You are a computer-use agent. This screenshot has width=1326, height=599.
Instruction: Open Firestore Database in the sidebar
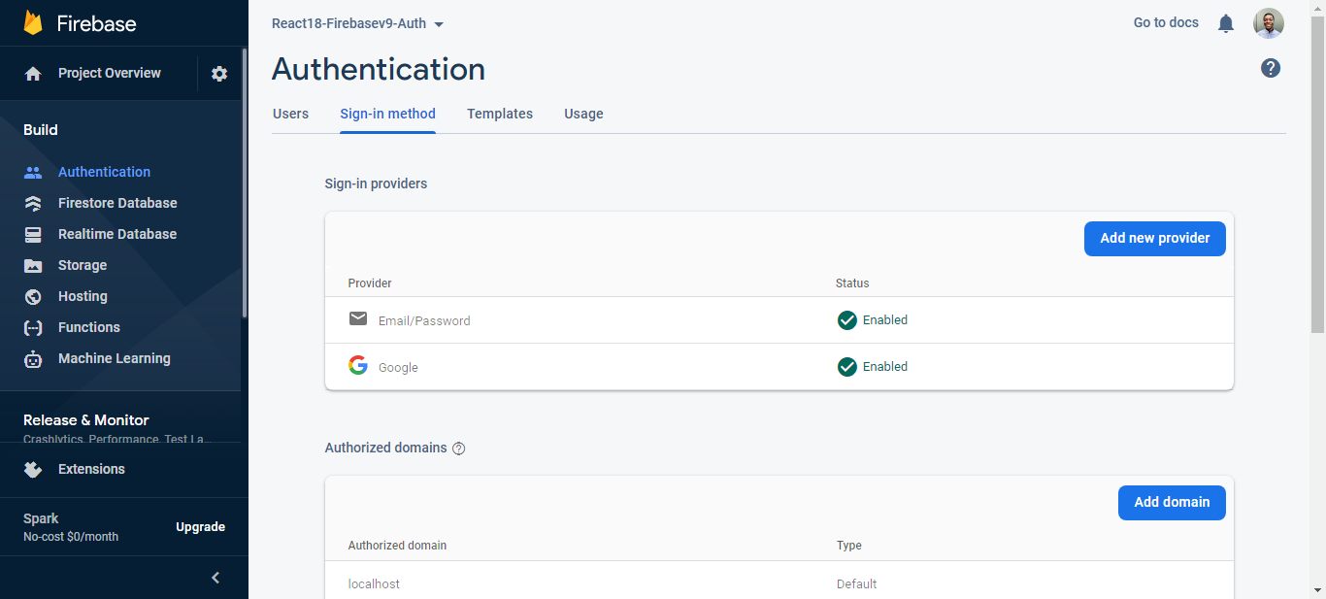point(117,203)
